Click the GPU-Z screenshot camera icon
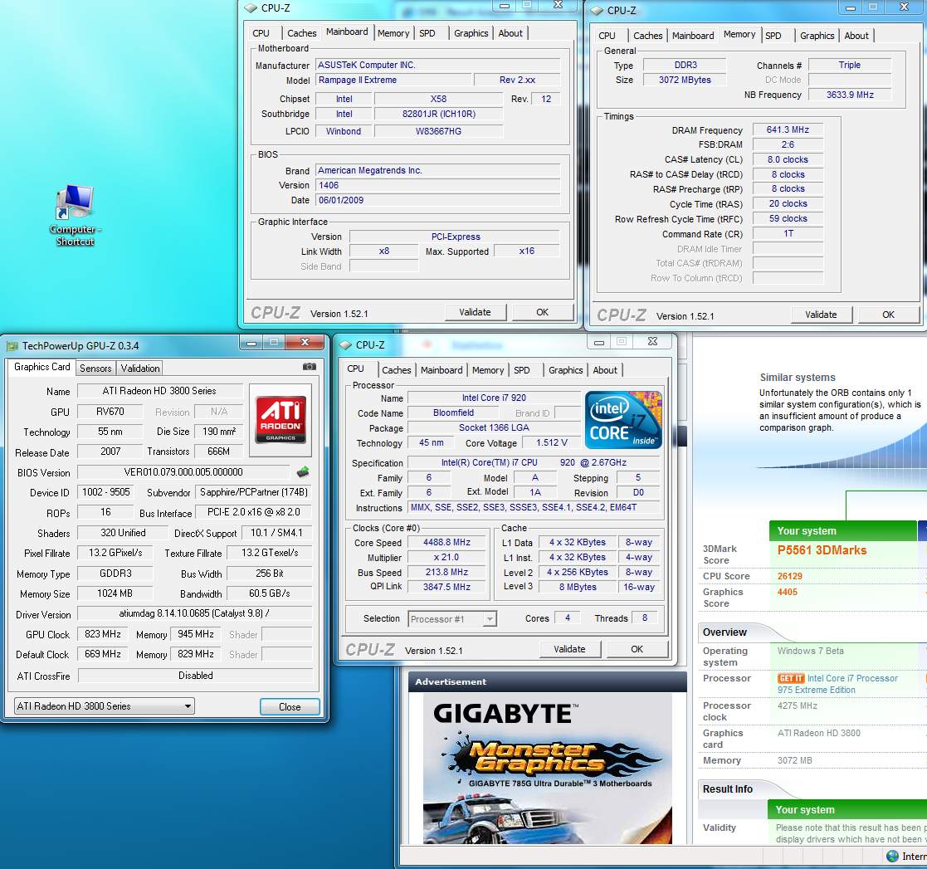The height and width of the screenshot is (869, 927). click(310, 367)
